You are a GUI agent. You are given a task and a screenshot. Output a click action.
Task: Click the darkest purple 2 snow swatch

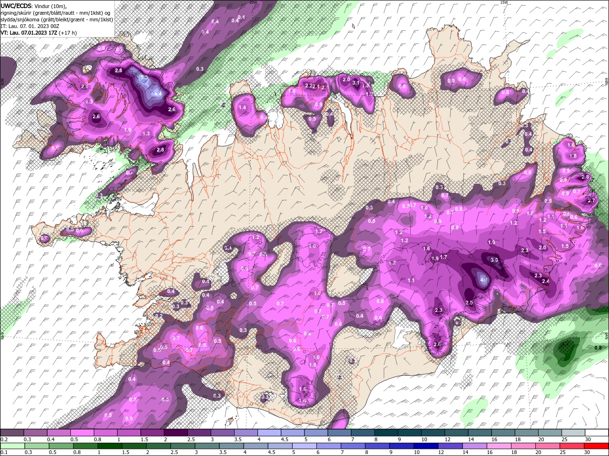pyautogui.click(x=176, y=433)
